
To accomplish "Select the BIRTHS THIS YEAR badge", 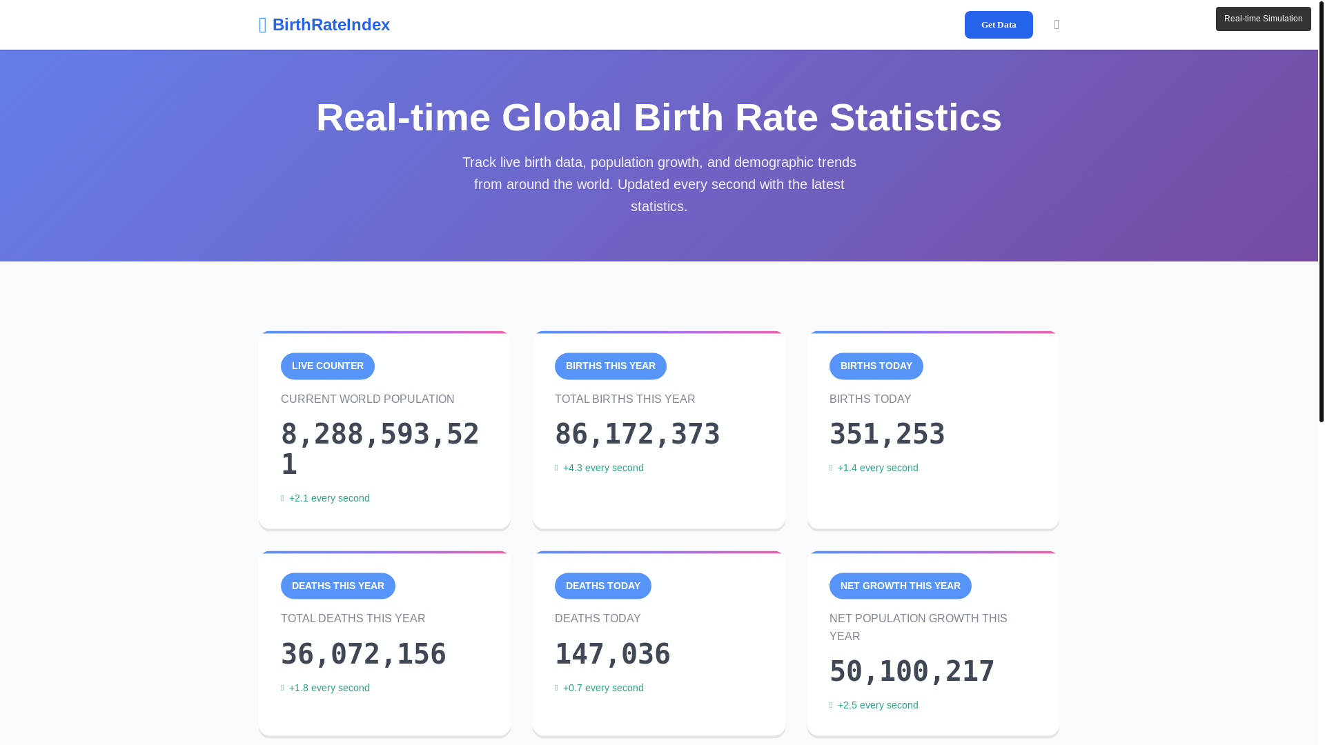I will coord(611,366).
